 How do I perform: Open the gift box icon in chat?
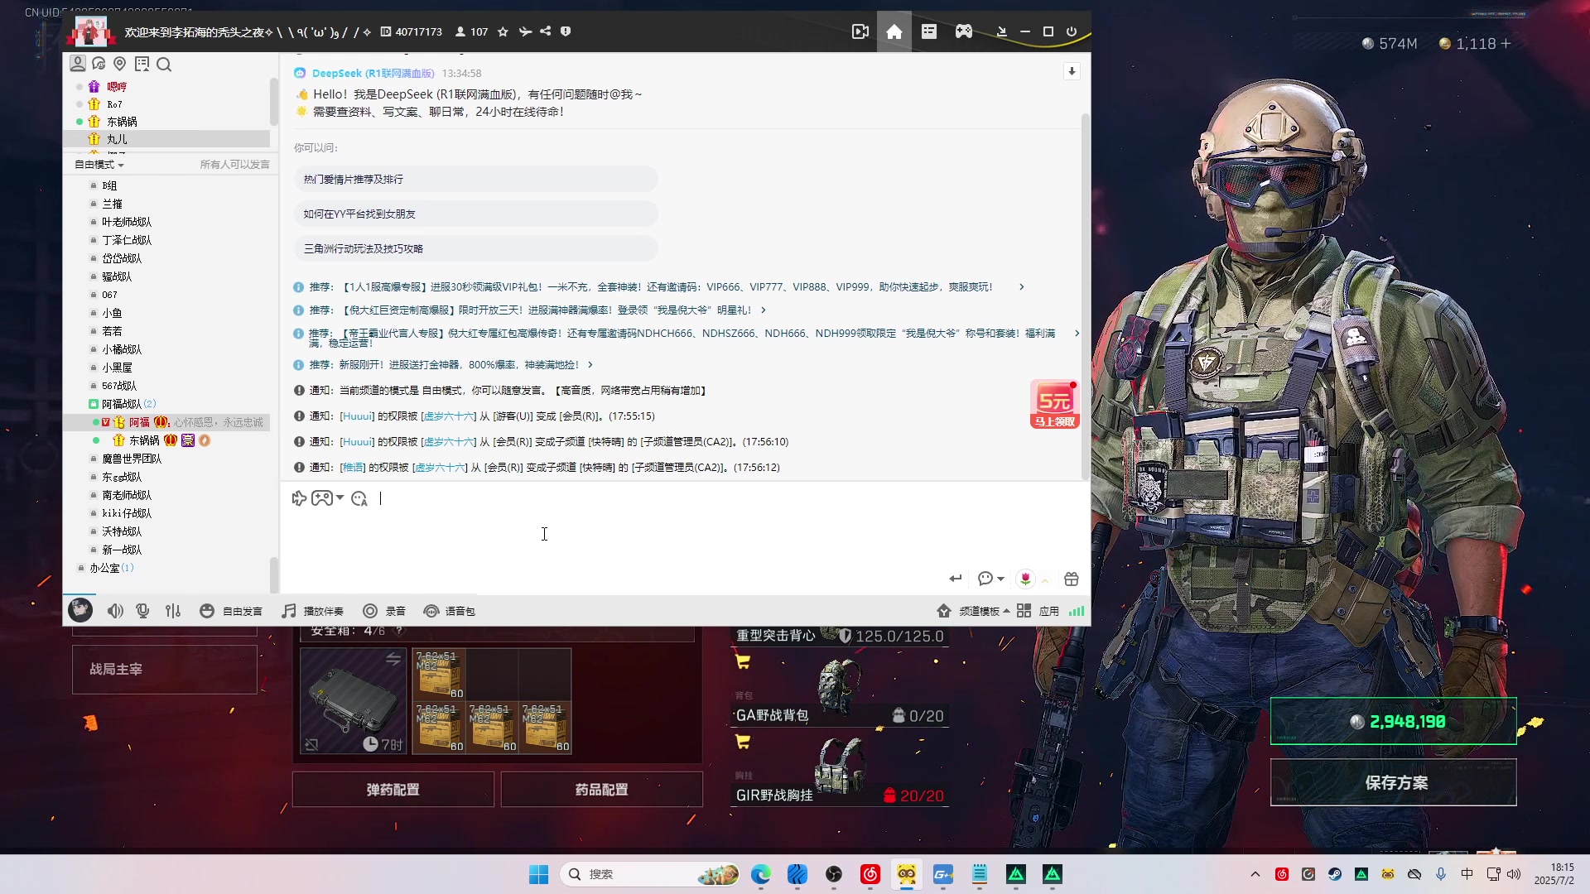click(x=1072, y=579)
